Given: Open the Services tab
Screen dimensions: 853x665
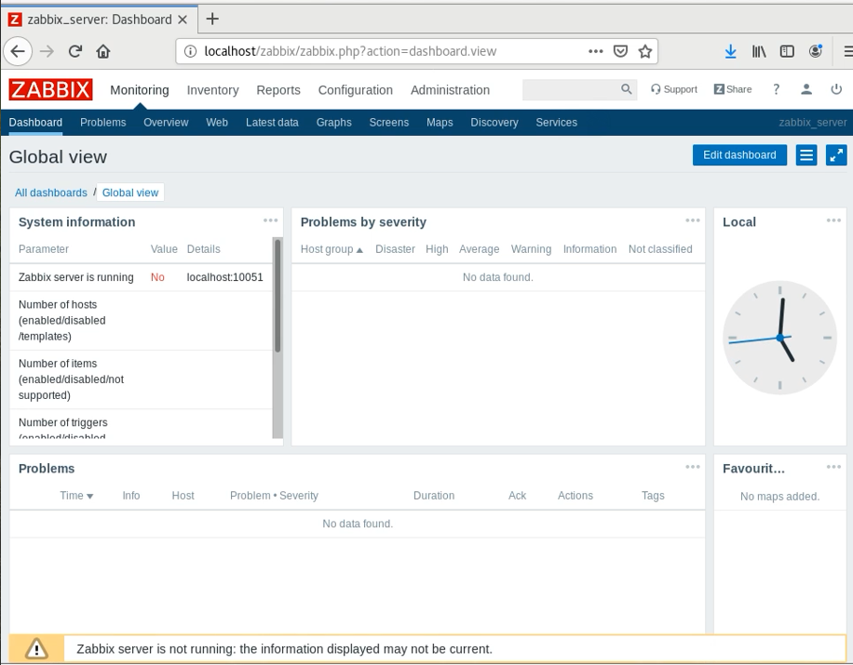Looking at the screenshot, I should [x=556, y=122].
